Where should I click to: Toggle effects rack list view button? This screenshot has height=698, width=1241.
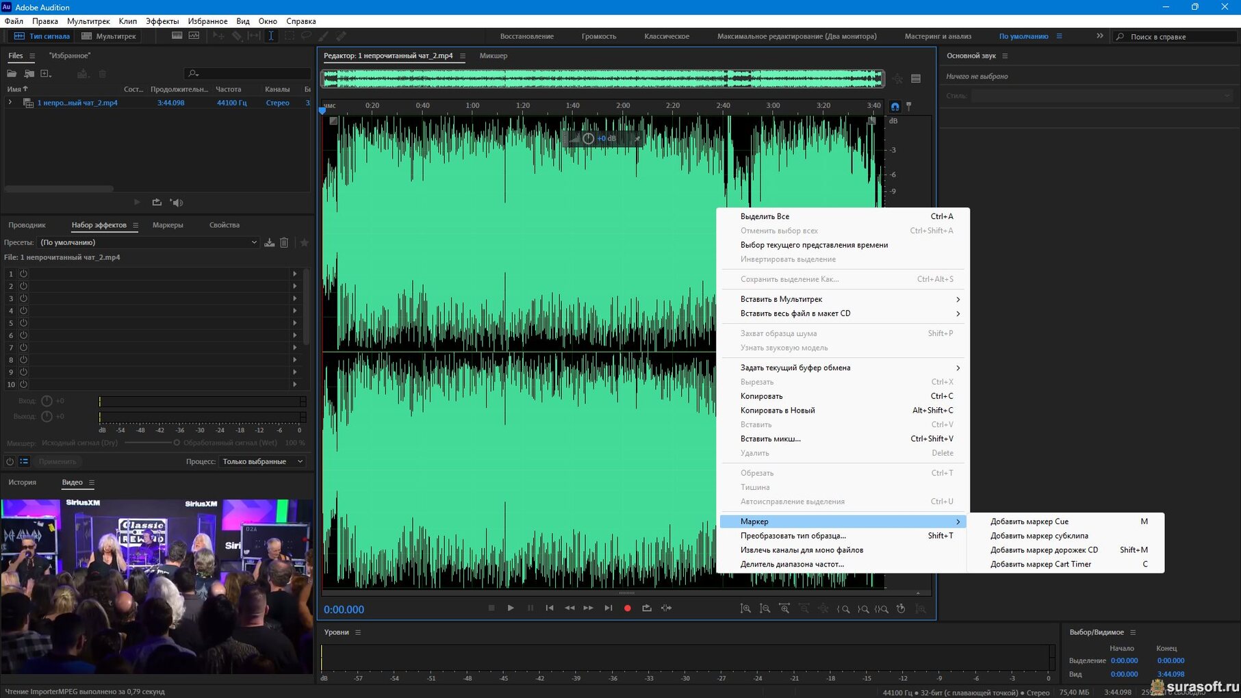[24, 461]
